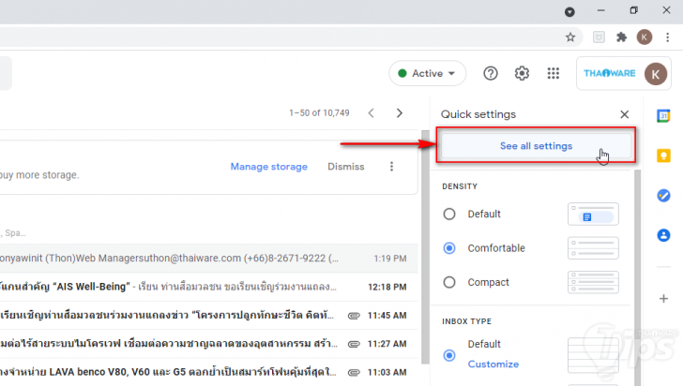Click the Comfortable density preview thumbnail
The width and height of the screenshot is (683, 386).
click(593, 248)
